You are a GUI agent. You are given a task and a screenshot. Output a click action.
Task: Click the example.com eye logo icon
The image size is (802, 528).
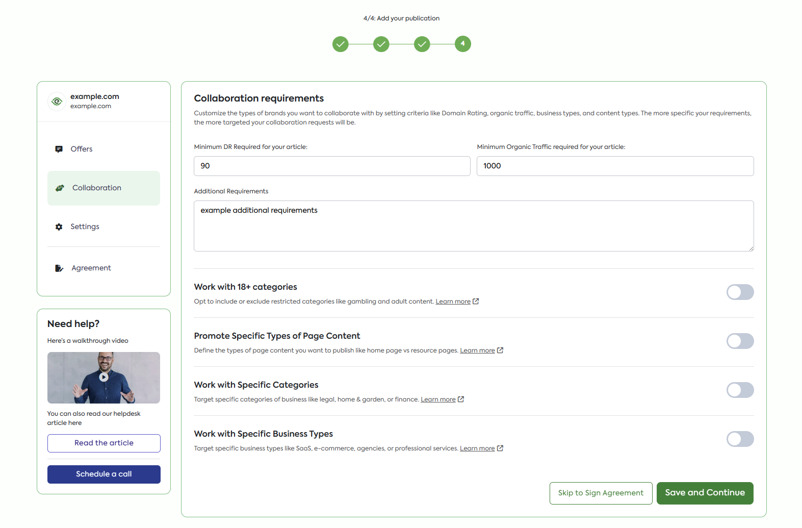57,101
